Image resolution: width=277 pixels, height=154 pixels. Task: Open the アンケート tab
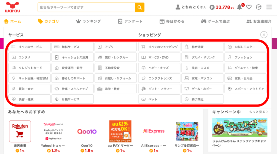130,21
